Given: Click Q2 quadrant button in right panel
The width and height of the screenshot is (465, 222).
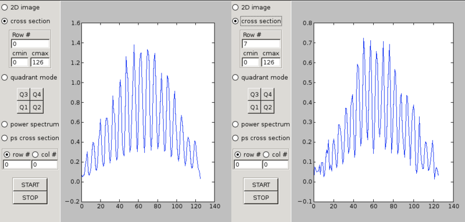Looking at the screenshot, I should pos(267,108).
